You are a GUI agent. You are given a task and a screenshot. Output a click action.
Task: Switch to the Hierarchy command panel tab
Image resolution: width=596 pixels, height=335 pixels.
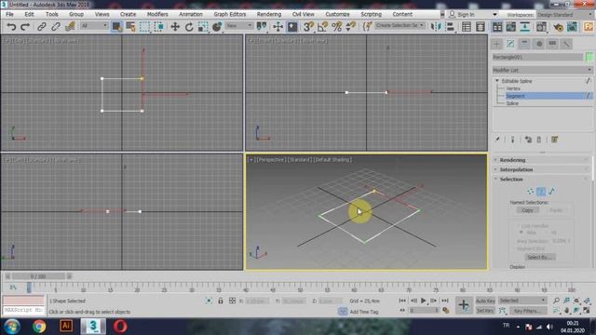524,44
